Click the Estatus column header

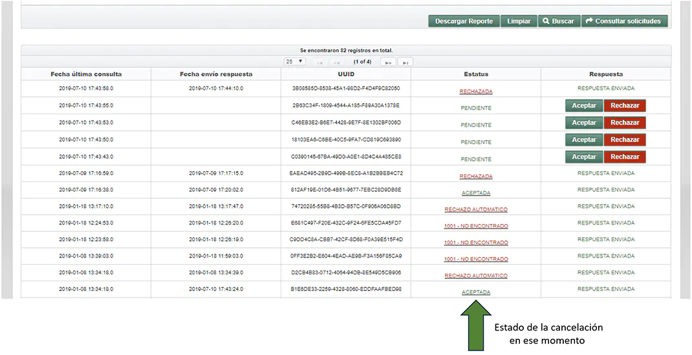[476, 74]
